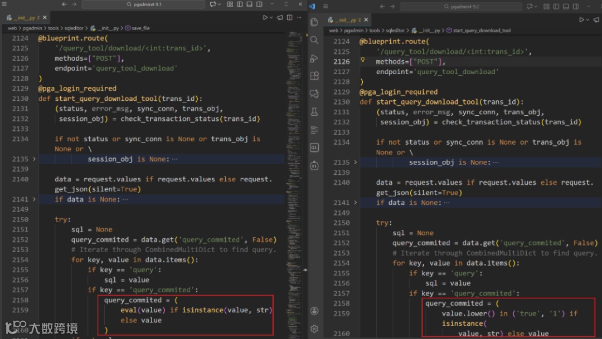This screenshot has height=339, width=602.
Task: Open Run and Debug in pgadmin4-9.2 activity bar
Action: coord(314,58)
